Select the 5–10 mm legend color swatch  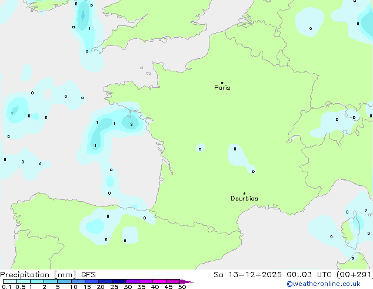tap(64, 281)
